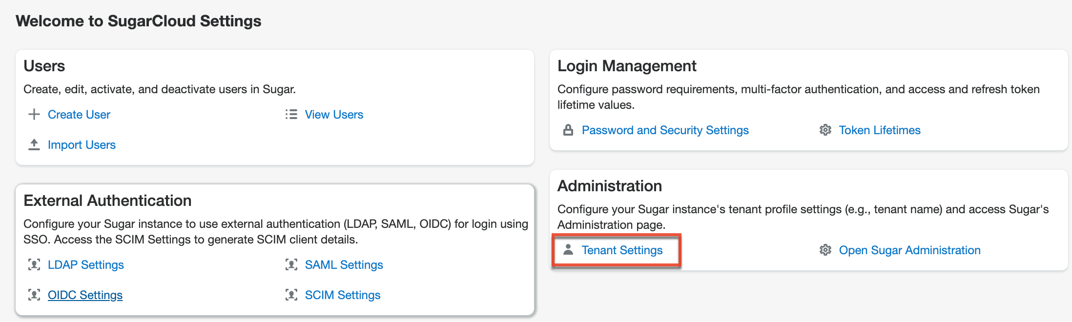Click the 'Configure your Sugar instance to use external authentication' text
This screenshot has width=1072, height=322.
pyautogui.click(x=276, y=232)
